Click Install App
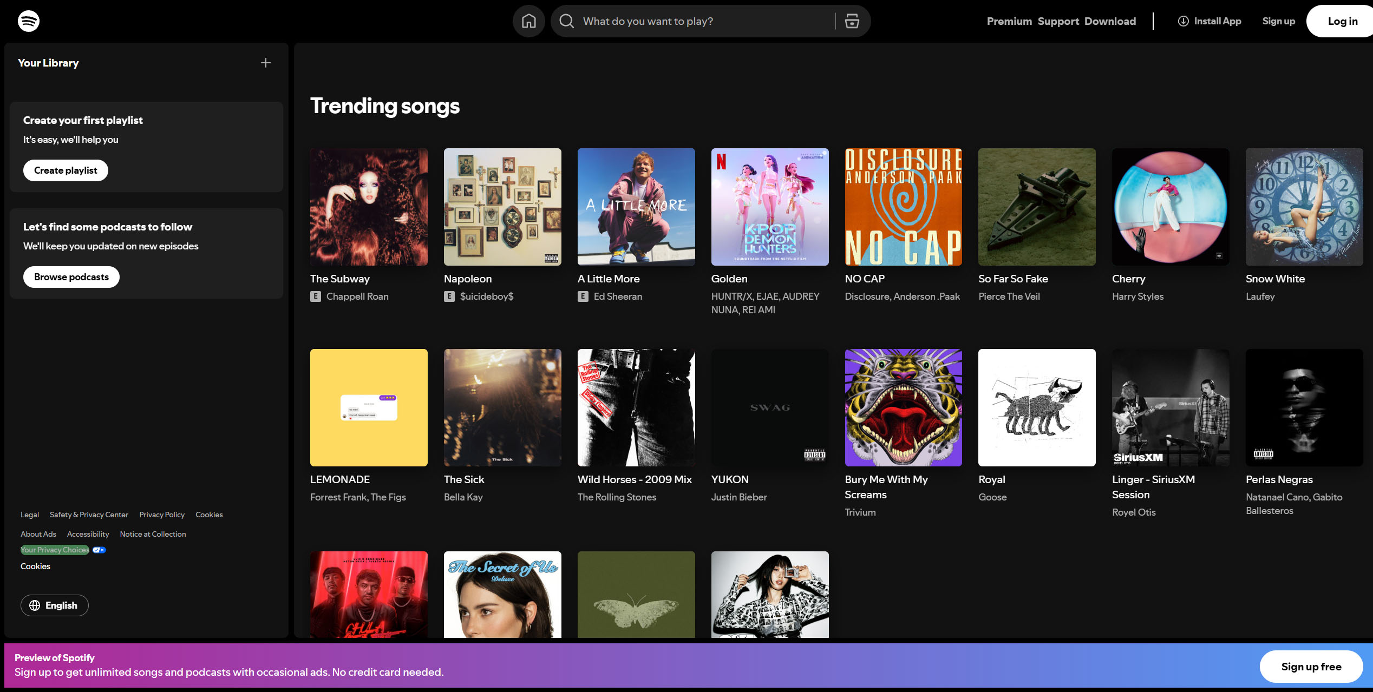The width and height of the screenshot is (1373, 692). pos(1209,21)
